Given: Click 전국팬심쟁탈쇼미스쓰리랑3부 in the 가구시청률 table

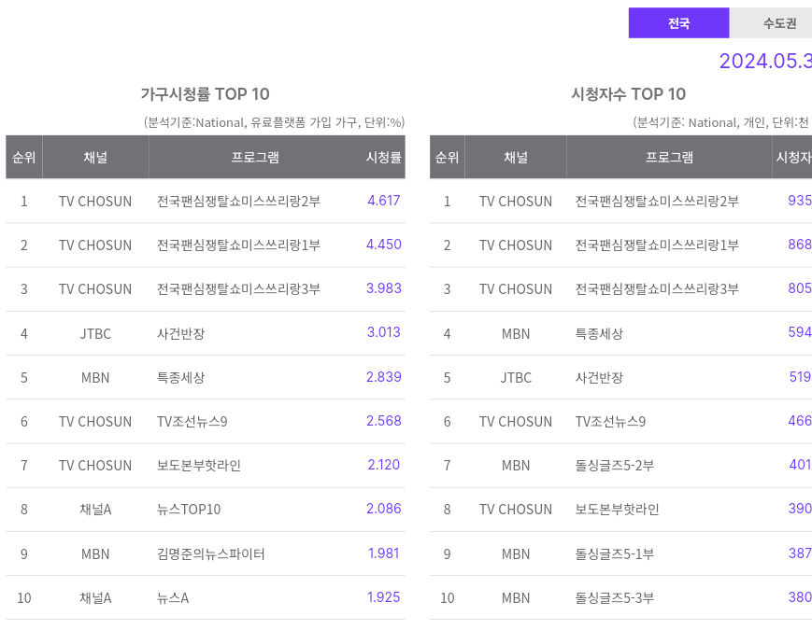Looking at the screenshot, I should [x=238, y=289].
